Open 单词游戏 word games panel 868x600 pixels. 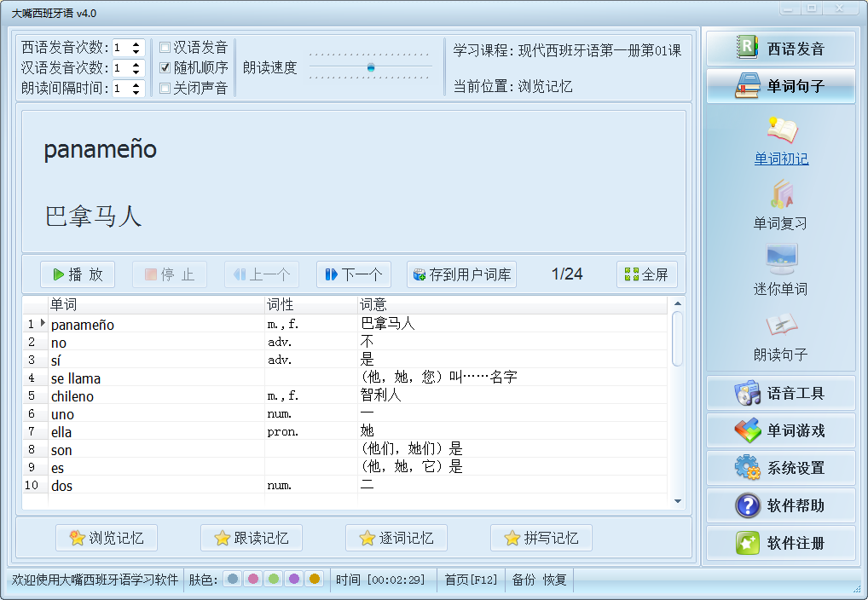(x=780, y=431)
